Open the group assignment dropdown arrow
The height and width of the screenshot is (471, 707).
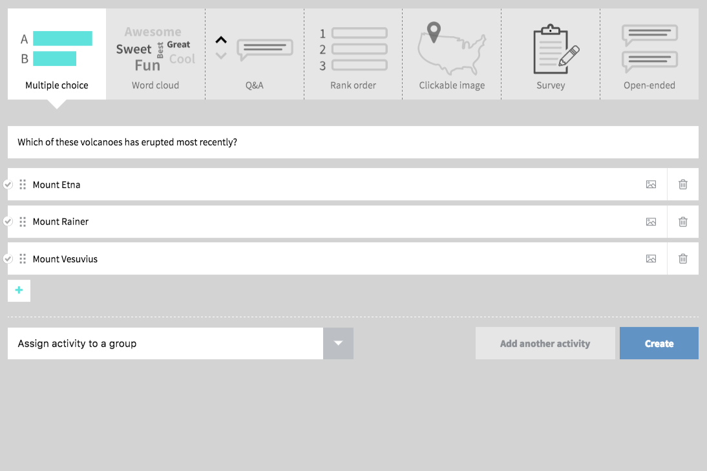click(x=338, y=344)
